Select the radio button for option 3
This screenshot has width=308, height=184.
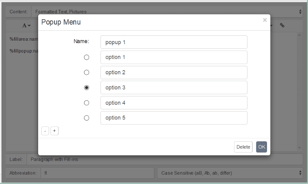click(87, 88)
